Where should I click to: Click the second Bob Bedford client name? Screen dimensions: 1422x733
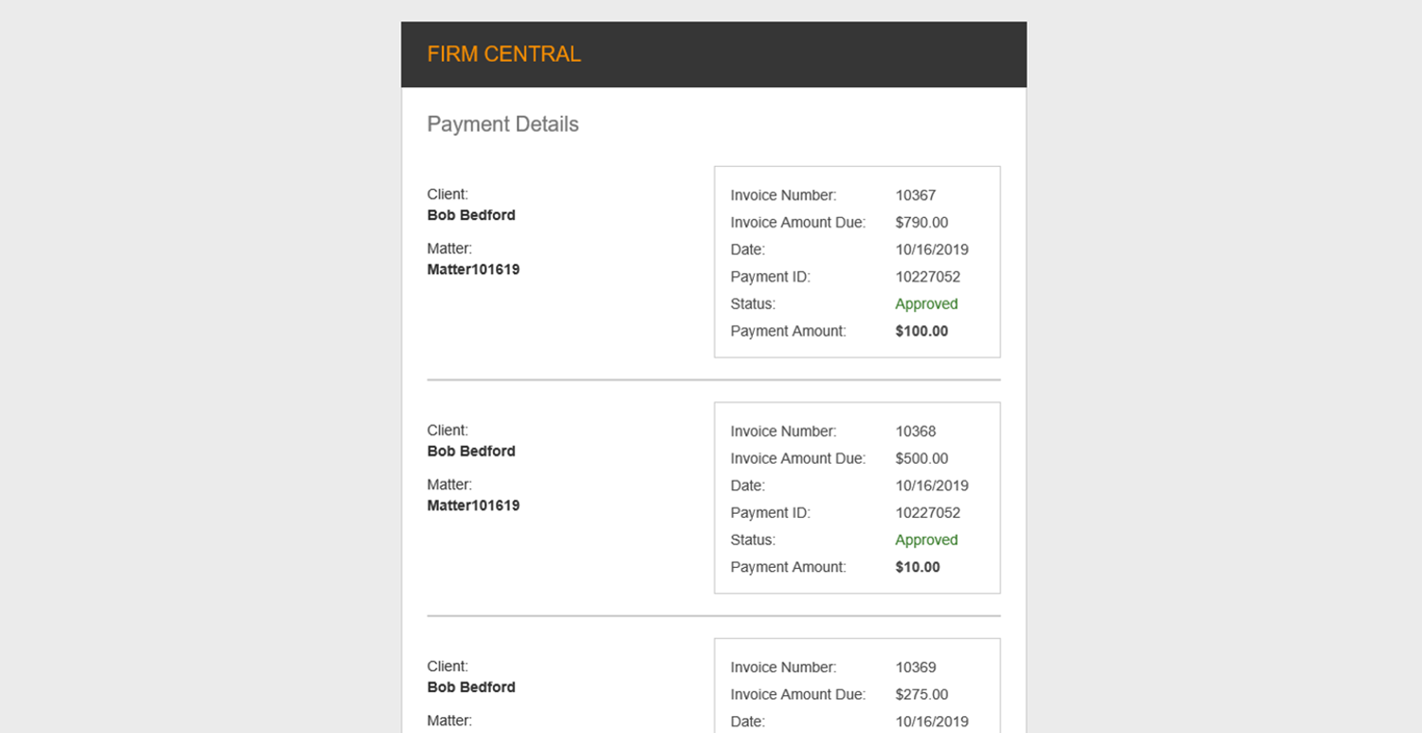(x=471, y=451)
